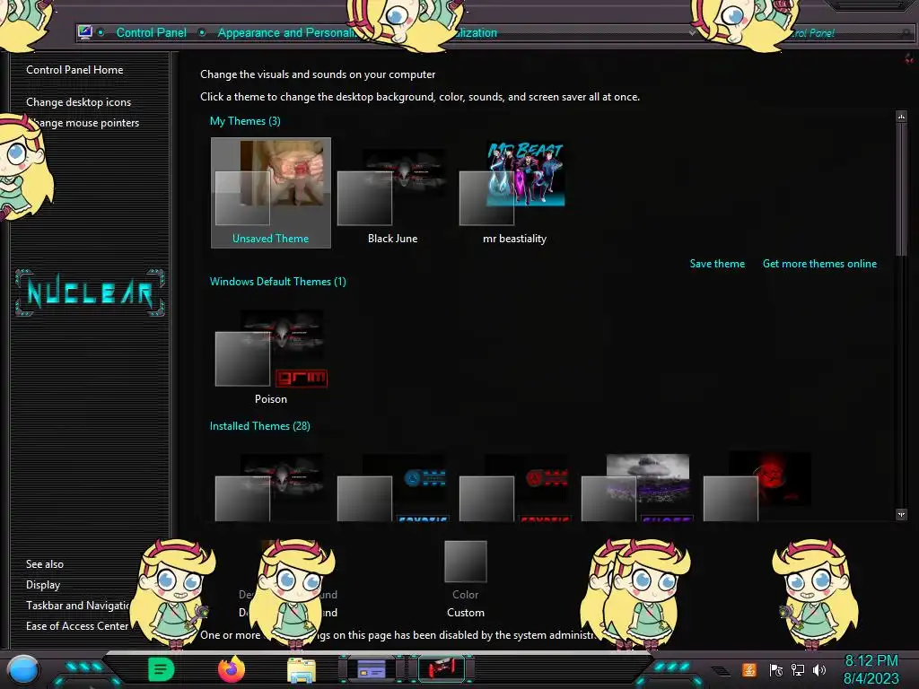Click the Control Panel icon in address bar
The width and height of the screenshot is (919, 689).
[85, 32]
